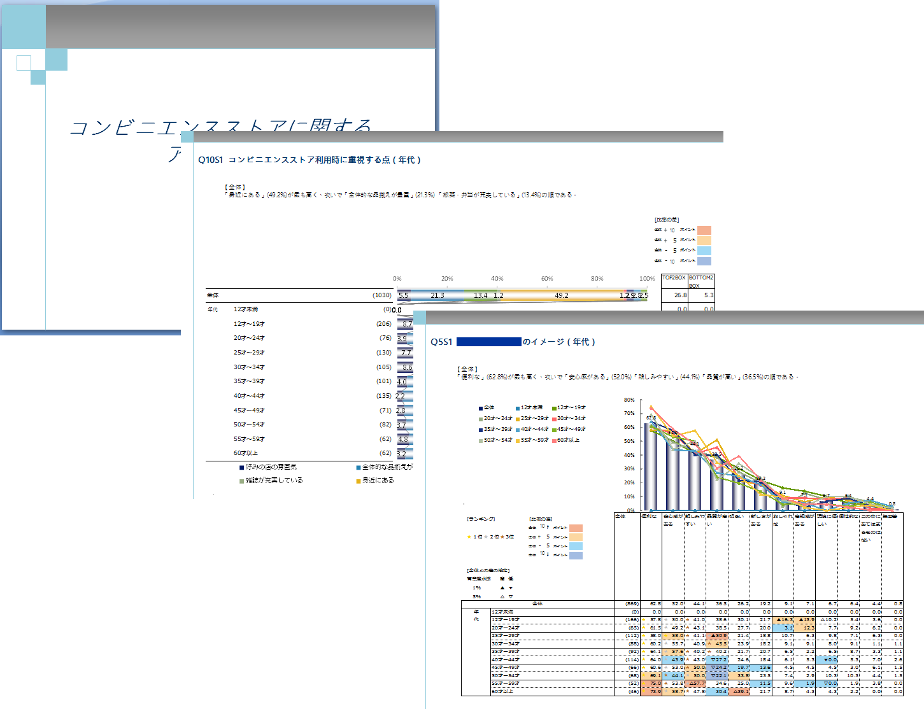Select the 40才〜44才 row label in table
Viewport: 924px width, 709px height.
(x=505, y=660)
